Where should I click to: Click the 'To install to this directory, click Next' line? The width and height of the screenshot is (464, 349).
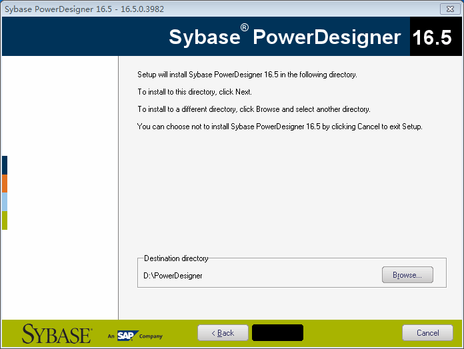(x=195, y=92)
